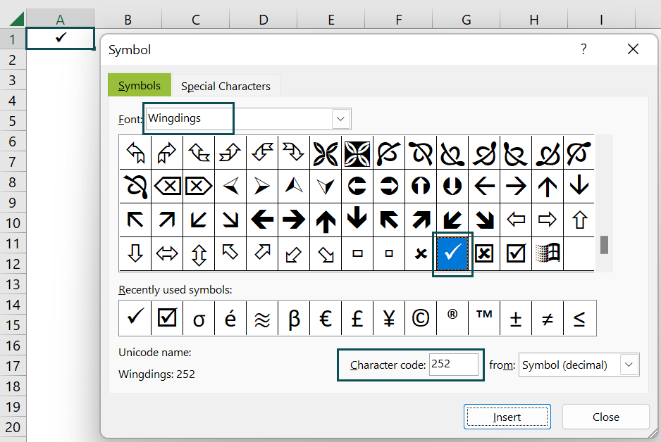Select the boxed X symbol in grid
Image resolution: width=661 pixels, height=442 pixels.
484,253
